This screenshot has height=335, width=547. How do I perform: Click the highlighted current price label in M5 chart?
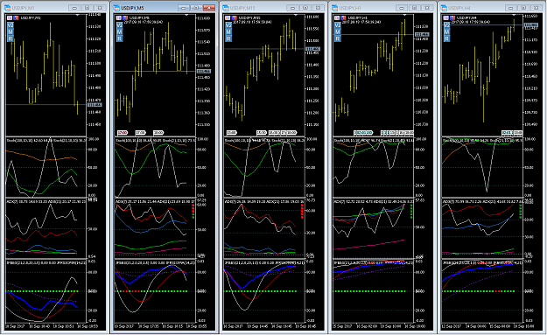point(203,71)
